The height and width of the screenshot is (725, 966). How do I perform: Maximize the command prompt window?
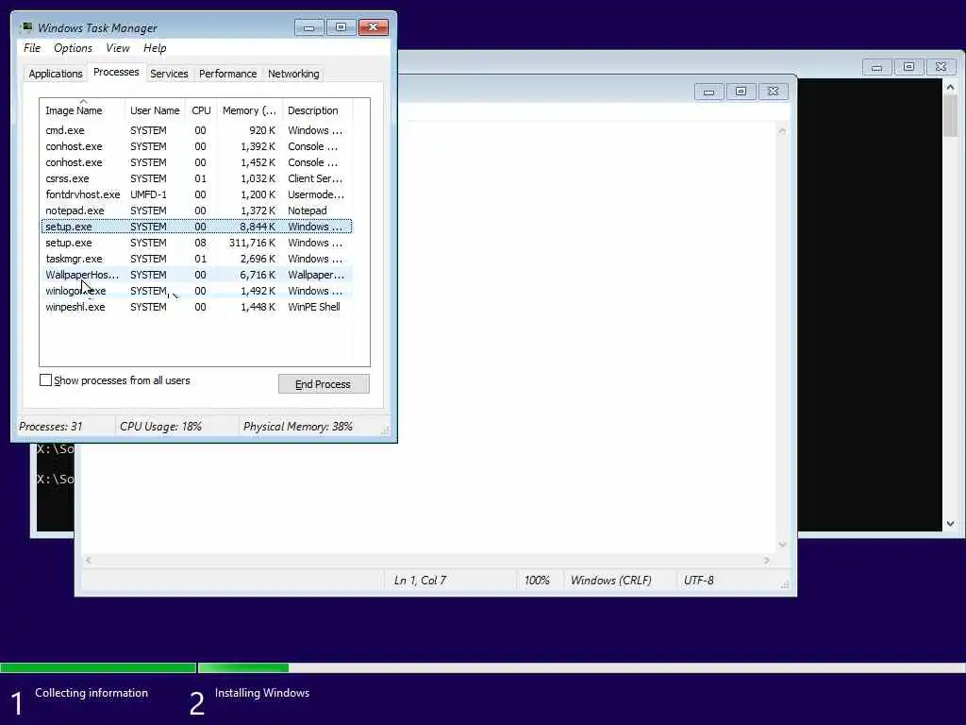tap(908, 67)
